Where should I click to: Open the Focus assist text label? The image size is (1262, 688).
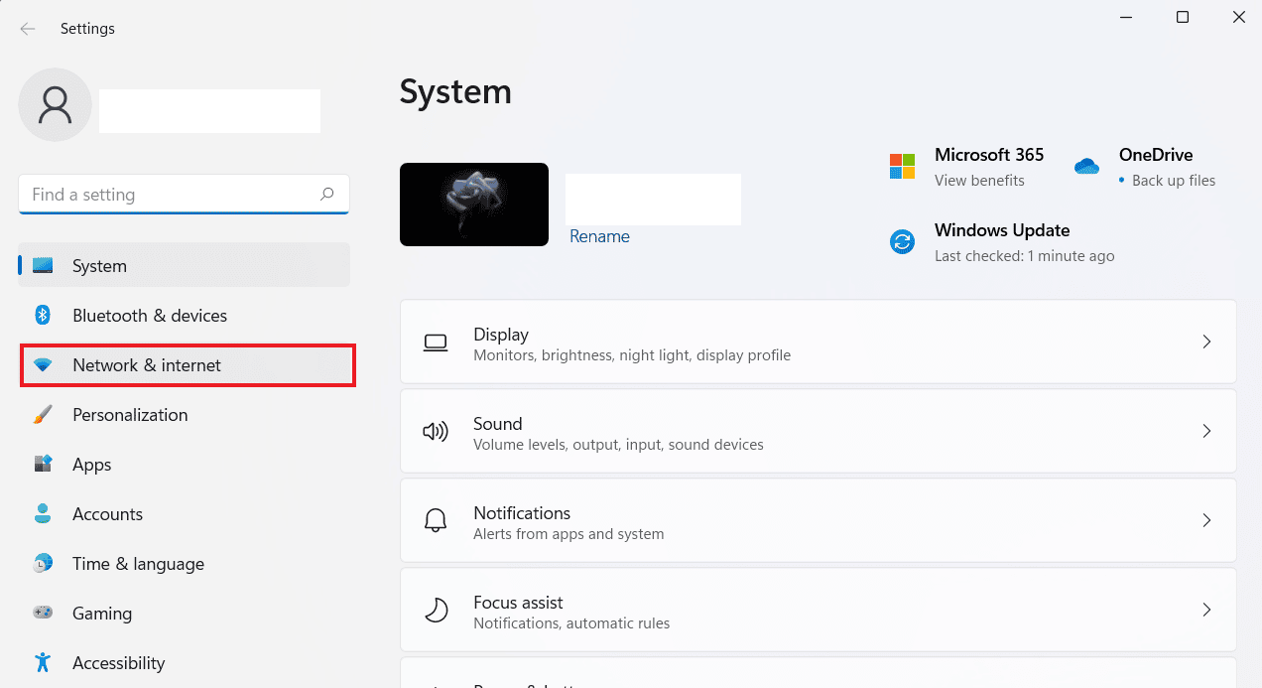(x=518, y=603)
